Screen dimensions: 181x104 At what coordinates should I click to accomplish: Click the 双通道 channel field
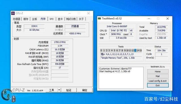[75, 26]
